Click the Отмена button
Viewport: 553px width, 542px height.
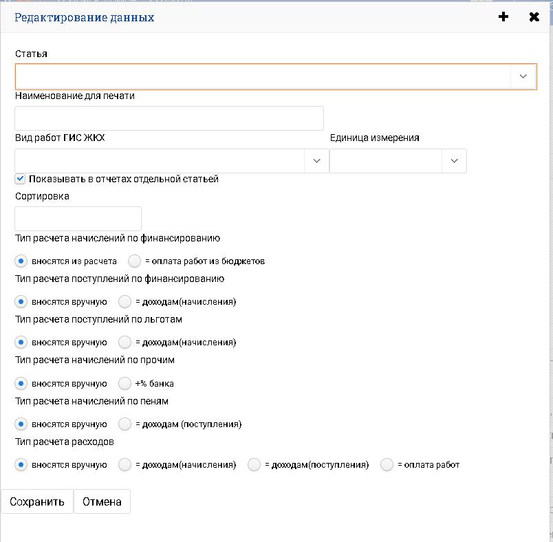tap(102, 501)
